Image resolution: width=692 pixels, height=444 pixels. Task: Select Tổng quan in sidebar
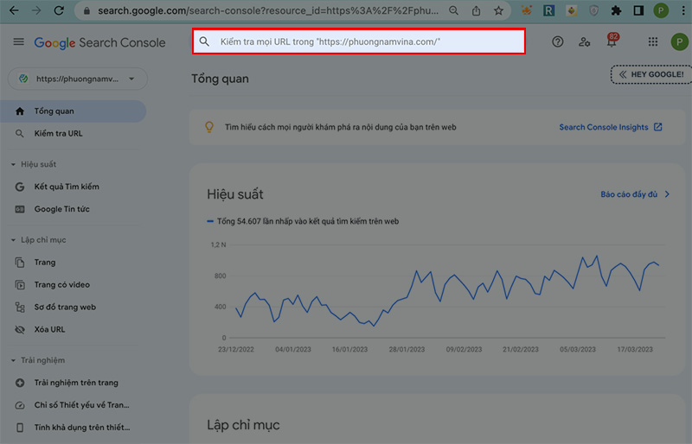(x=73, y=111)
